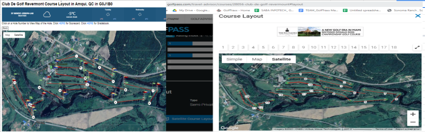The height and width of the screenshot is (132, 425).
Task: Open the HERE link for Gradebook
Action: (x=90, y=23)
